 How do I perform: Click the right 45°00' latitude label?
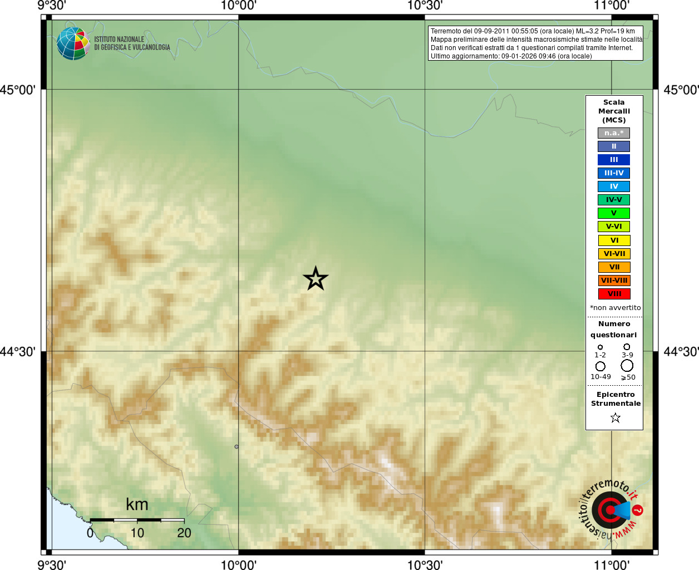coord(681,90)
